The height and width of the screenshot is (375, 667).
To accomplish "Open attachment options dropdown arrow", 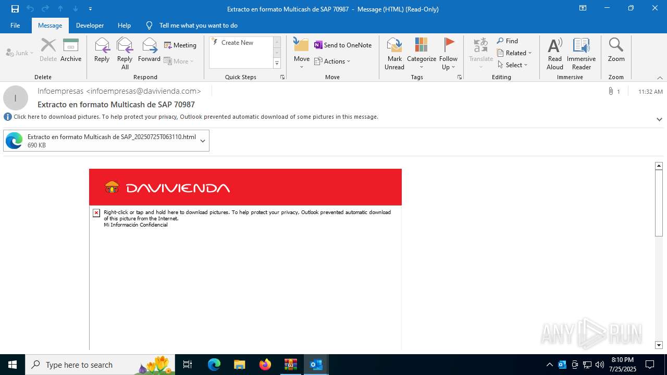I will pos(203,141).
